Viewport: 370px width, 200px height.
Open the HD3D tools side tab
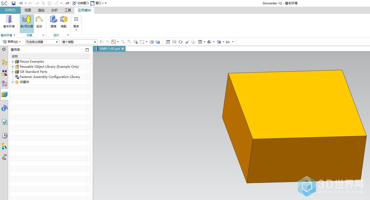[4, 108]
